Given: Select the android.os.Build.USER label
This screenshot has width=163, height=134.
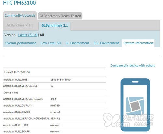Looking at the screenshot, I should (16, 125).
